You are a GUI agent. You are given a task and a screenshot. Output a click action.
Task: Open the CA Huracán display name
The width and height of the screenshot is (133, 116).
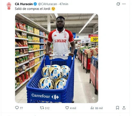[24, 4]
